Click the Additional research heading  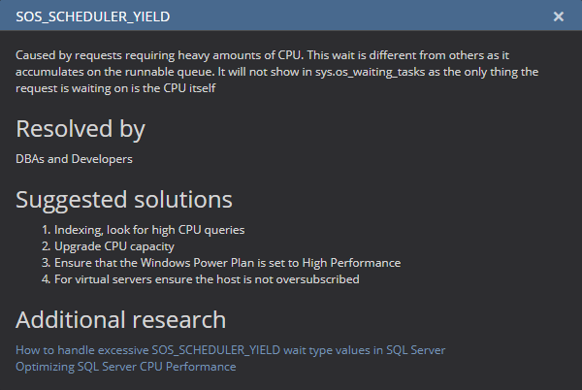click(121, 320)
